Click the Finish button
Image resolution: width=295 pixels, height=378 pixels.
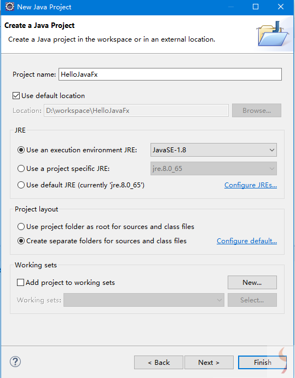tap(263, 362)
